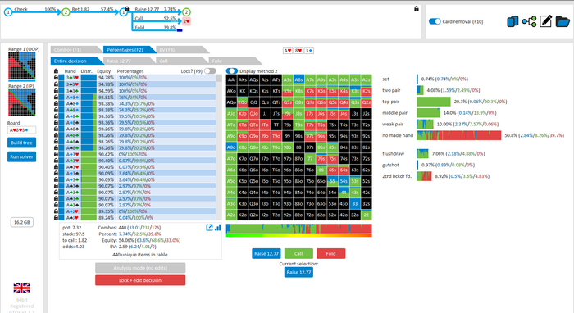The image size is (574, 313).
Task: Click the padlock above third tree node
Action: click(x=127, y=8)
